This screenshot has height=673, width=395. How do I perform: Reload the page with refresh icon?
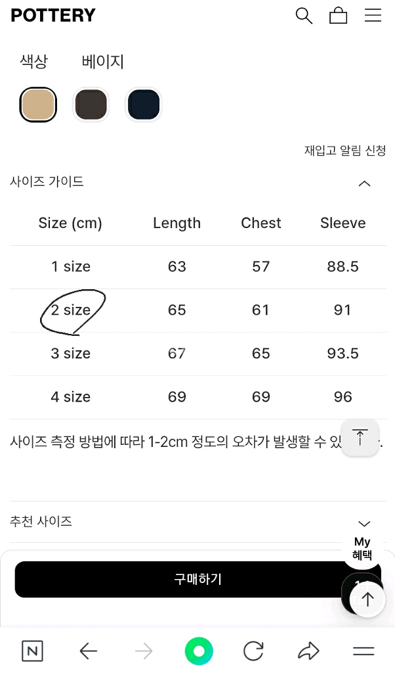(x=253, y=651)
